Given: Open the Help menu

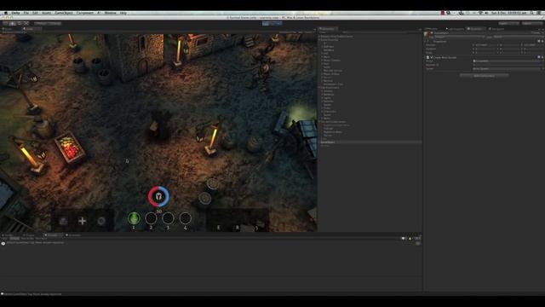Looking at the screenshot, I should click(x=123, y=13).
